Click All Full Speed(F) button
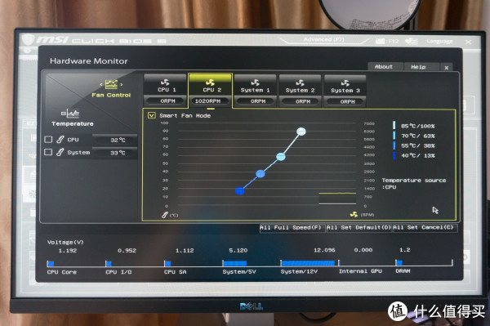The image size is (490, 326). click(x=292, y=227)
